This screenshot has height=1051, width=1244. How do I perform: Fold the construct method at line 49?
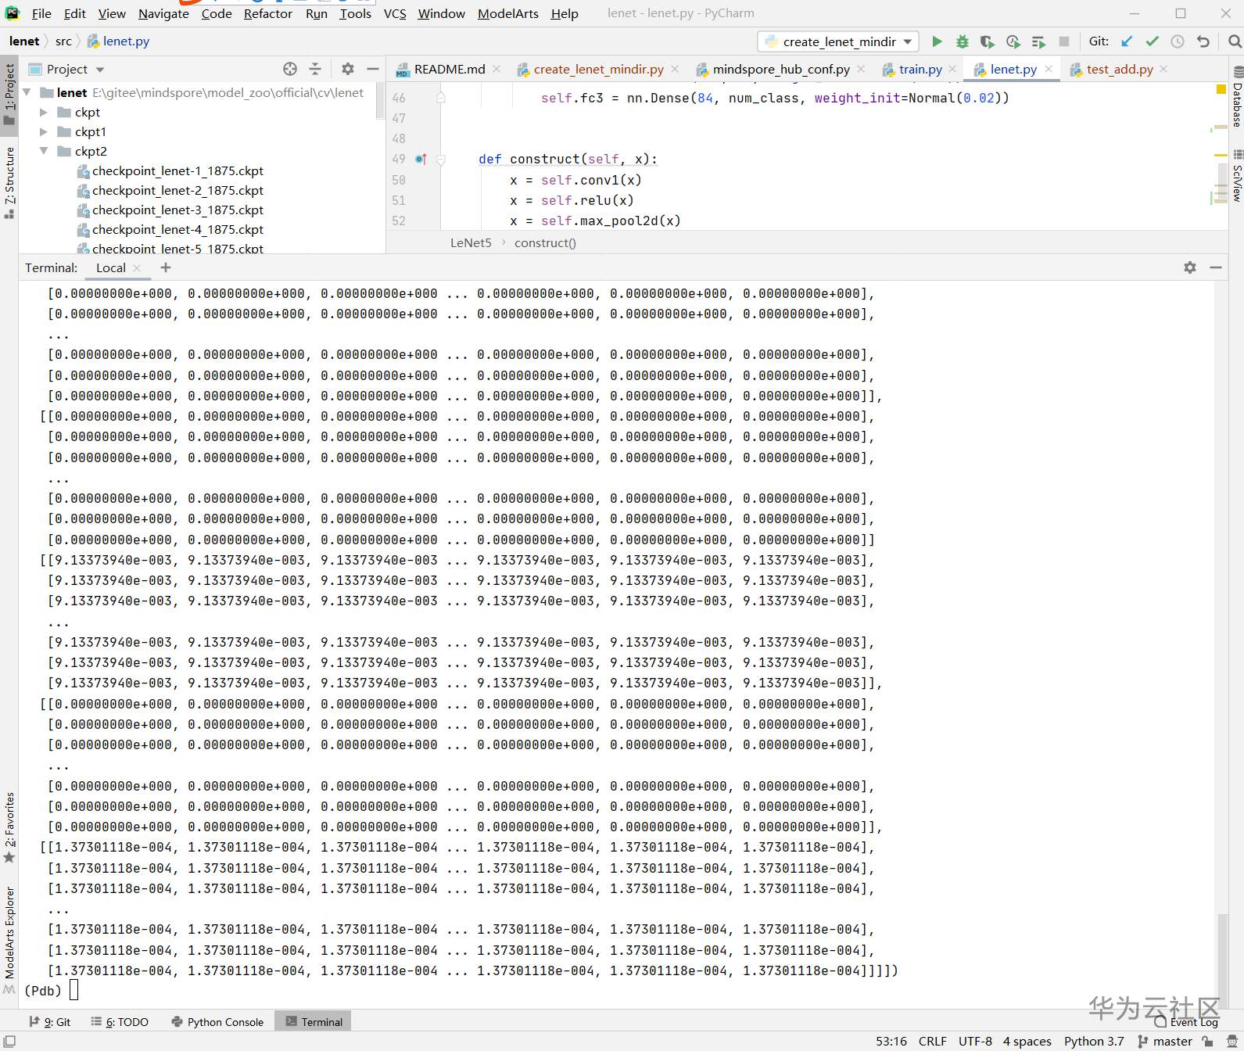441,160
